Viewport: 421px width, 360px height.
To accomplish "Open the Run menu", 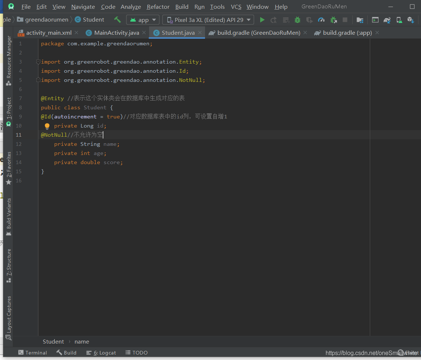I will pyautogui.click(x=199, y=7).
